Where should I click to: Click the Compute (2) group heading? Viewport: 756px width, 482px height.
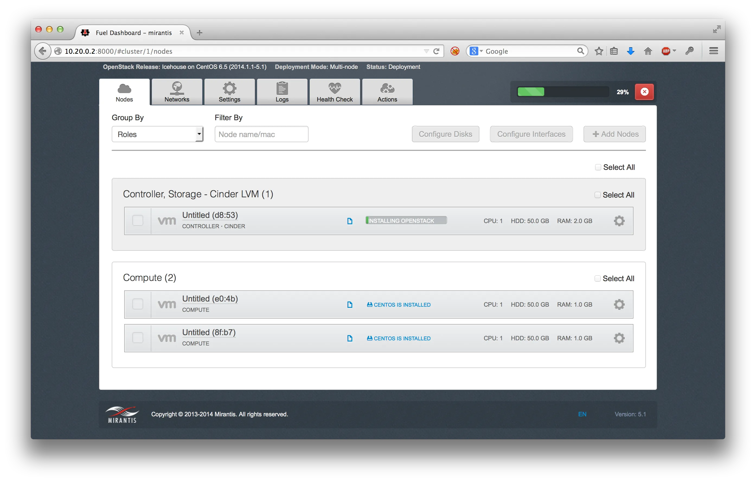pyautogui.click(x=149, y=277)
